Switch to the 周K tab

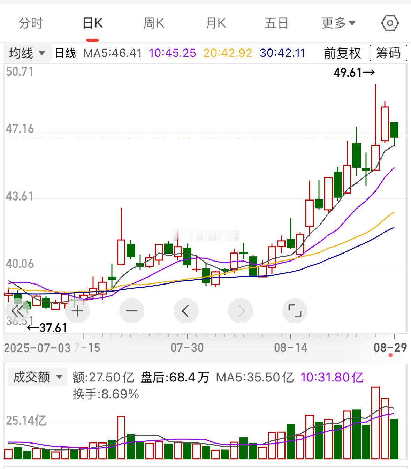click(x=154, y=23)
